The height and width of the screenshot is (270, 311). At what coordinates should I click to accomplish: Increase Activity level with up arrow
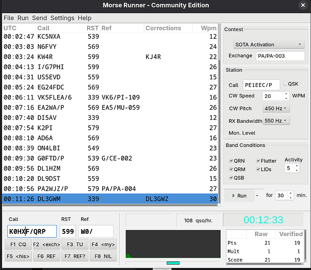point(297,166)
